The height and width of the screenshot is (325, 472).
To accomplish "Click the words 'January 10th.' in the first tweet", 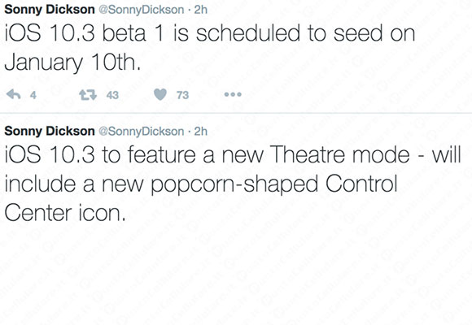I will point(73,63).
